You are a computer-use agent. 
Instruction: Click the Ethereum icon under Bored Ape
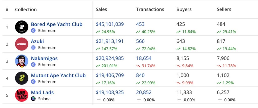click(x=33, y=31)
